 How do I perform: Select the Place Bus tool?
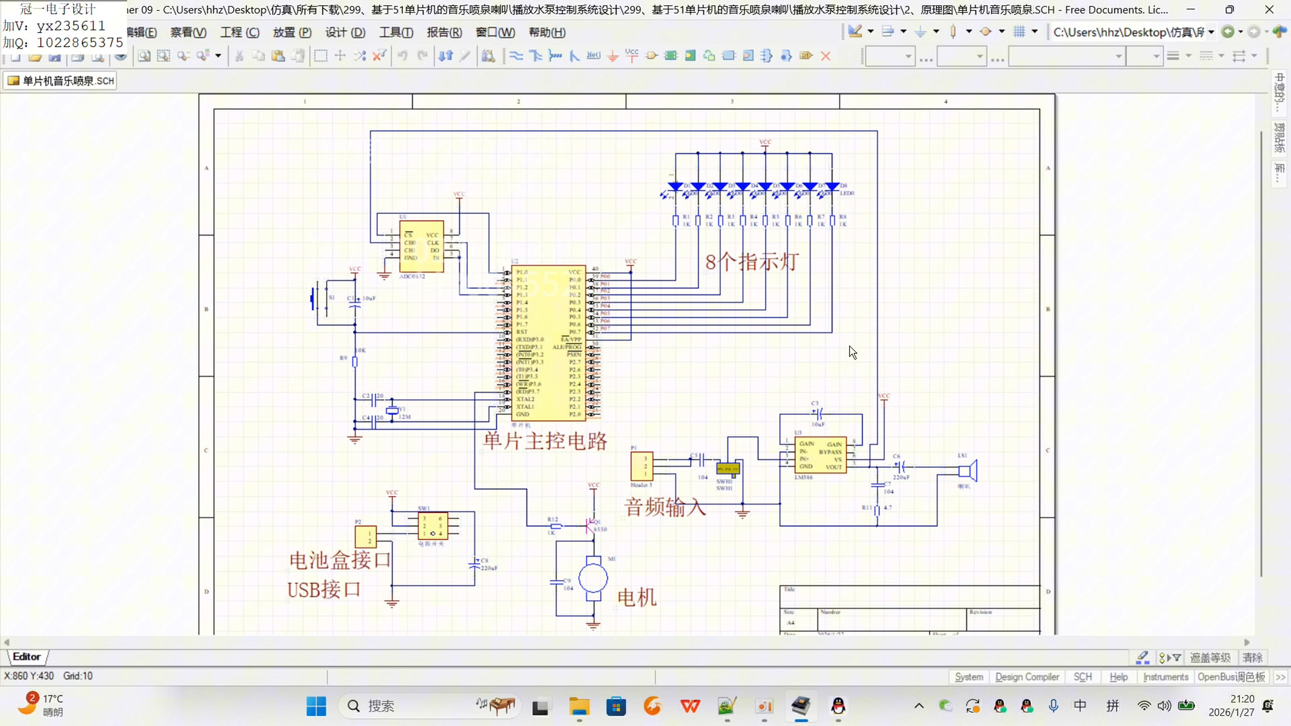pyautogui.click(x=535, y=56)
